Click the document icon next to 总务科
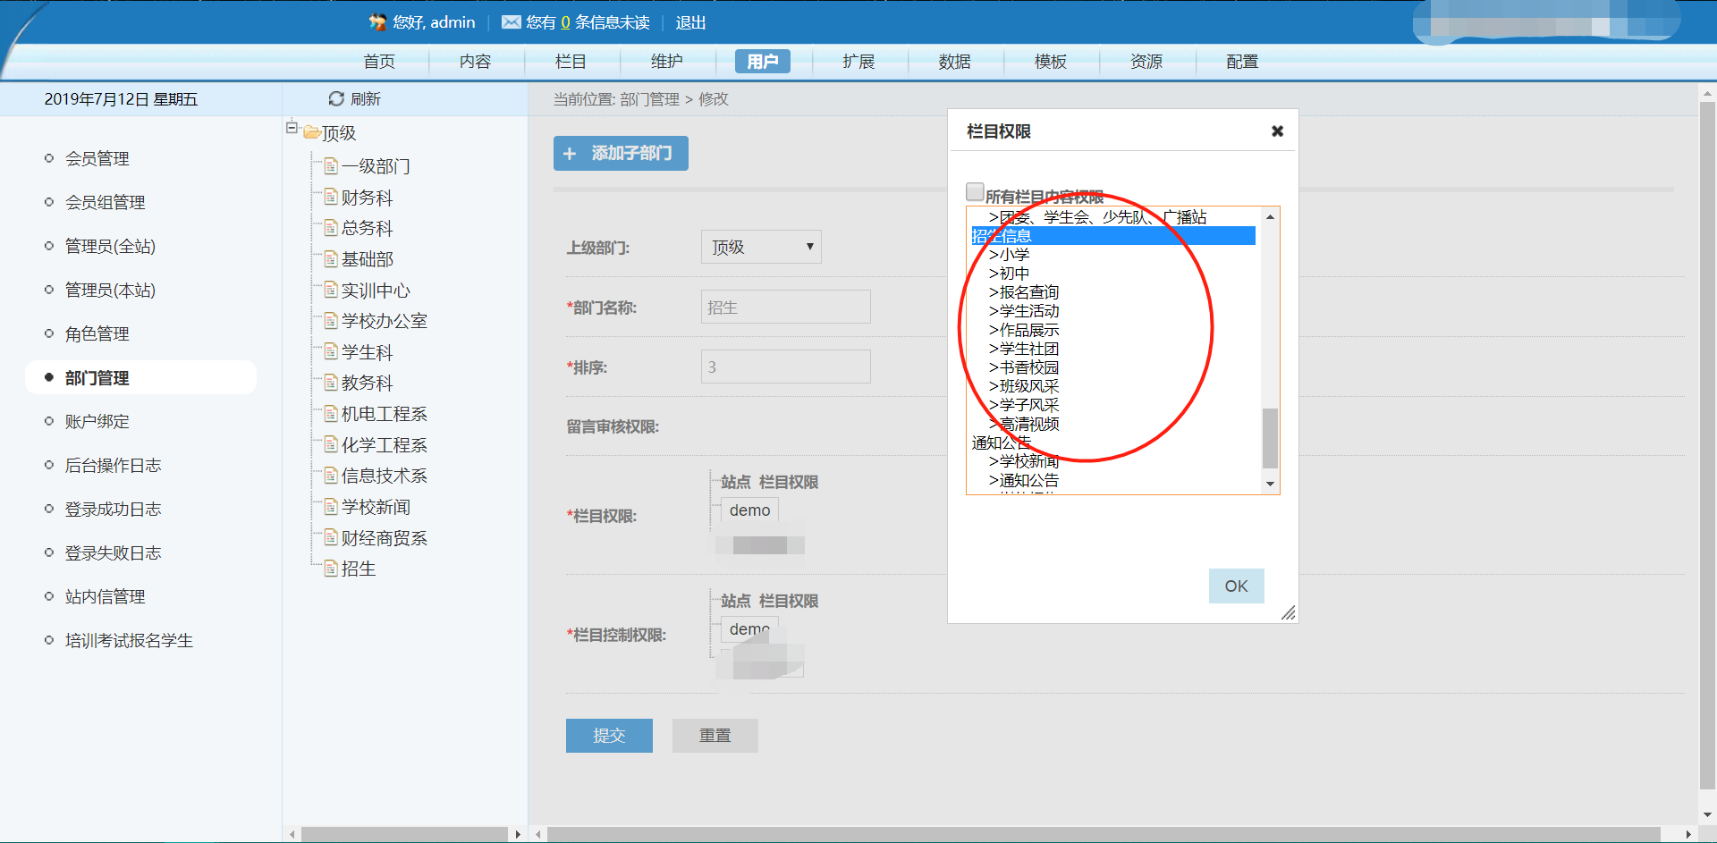This screenshot has width=1717, height=843. point(331,227)
